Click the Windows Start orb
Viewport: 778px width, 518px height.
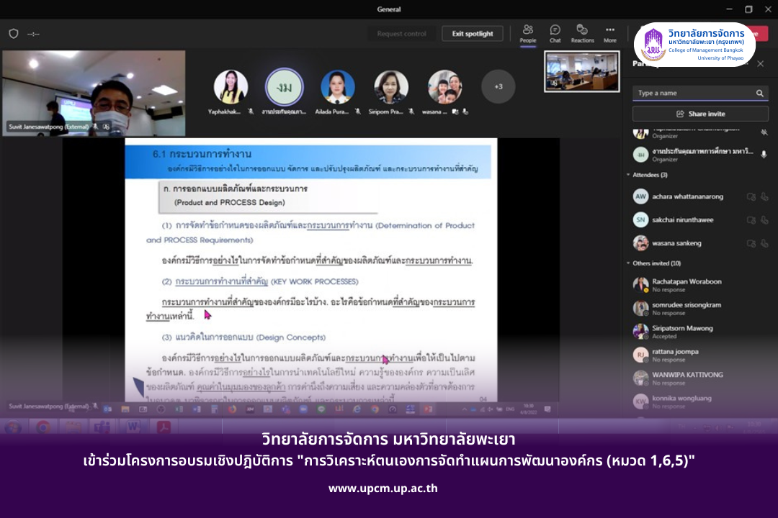13,427
